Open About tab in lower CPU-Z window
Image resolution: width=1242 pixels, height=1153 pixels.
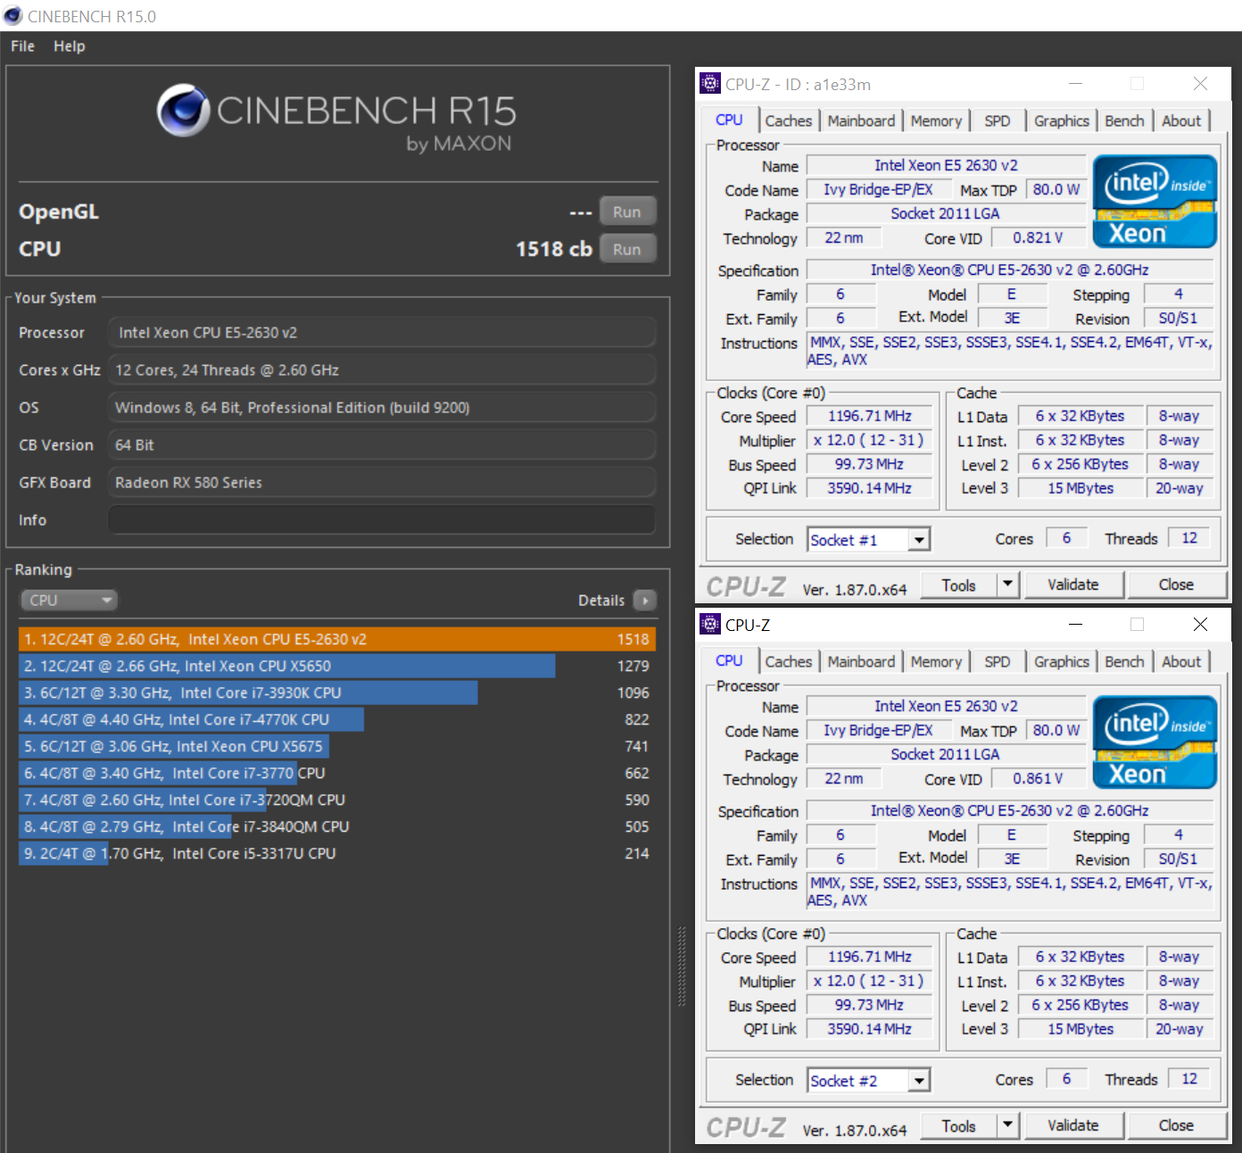pyautogui.click(x=1181, y=661)
